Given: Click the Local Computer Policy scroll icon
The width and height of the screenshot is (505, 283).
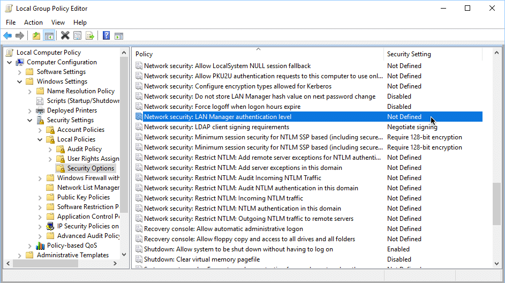Looking at the screenshot, I should (10, 53).
